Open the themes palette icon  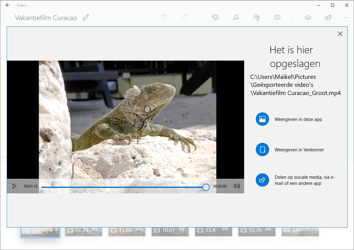[215, 17]
